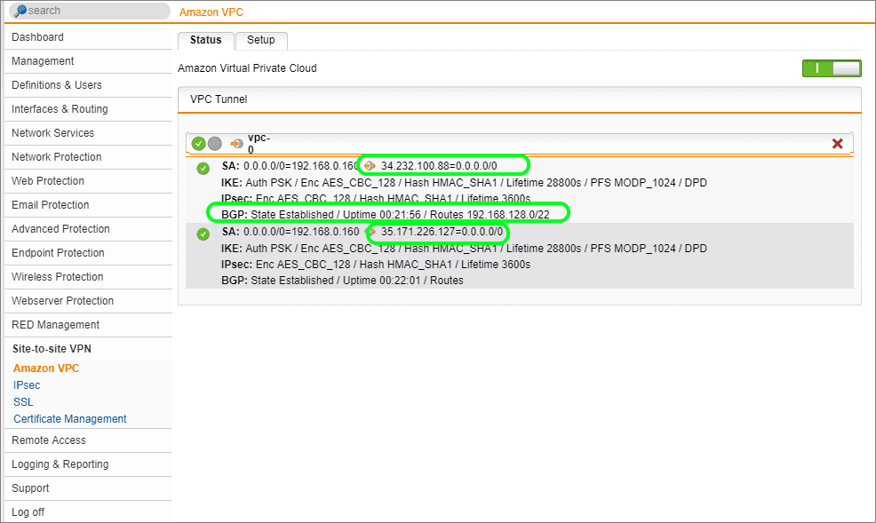Open Interfaces & Routing menu
This screenshot has width=876, height=523.
click(x=88, y=109)
